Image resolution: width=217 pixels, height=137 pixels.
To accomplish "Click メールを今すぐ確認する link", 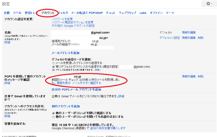I will tap(87, 83).
